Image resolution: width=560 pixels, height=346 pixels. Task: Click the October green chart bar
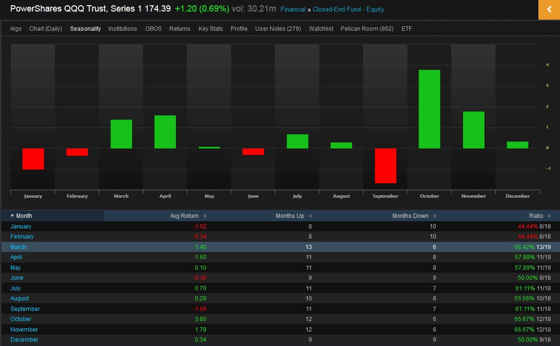[x=429, y=109]
